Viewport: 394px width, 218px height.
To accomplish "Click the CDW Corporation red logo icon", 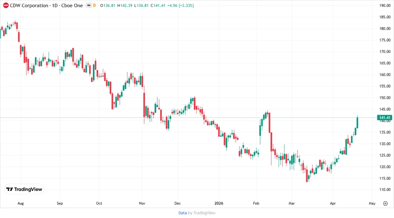I will tap(6, 6).
